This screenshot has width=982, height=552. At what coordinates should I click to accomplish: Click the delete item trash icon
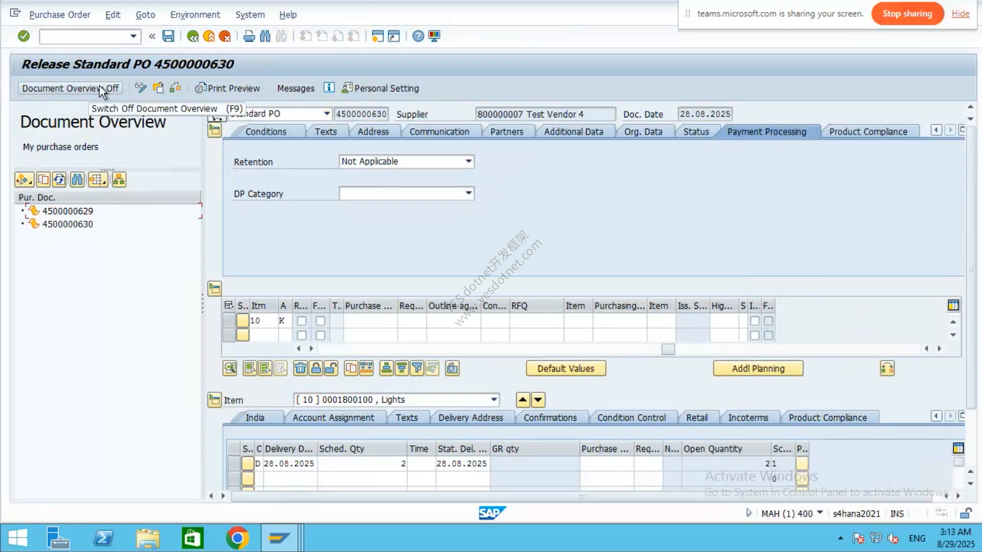300,368
